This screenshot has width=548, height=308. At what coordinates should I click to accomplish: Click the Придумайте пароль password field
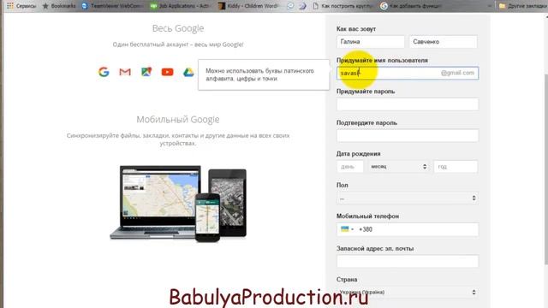408,104
